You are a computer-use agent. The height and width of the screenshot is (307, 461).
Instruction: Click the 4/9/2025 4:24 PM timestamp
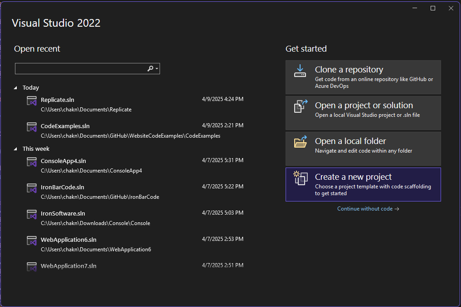[x=223, y=99]
